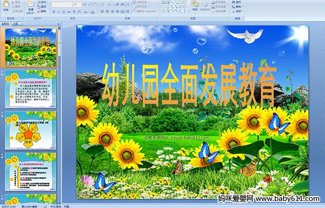The image size is (325, 208).
Task: Toggle underline formatting
Action: pos(63,12)
